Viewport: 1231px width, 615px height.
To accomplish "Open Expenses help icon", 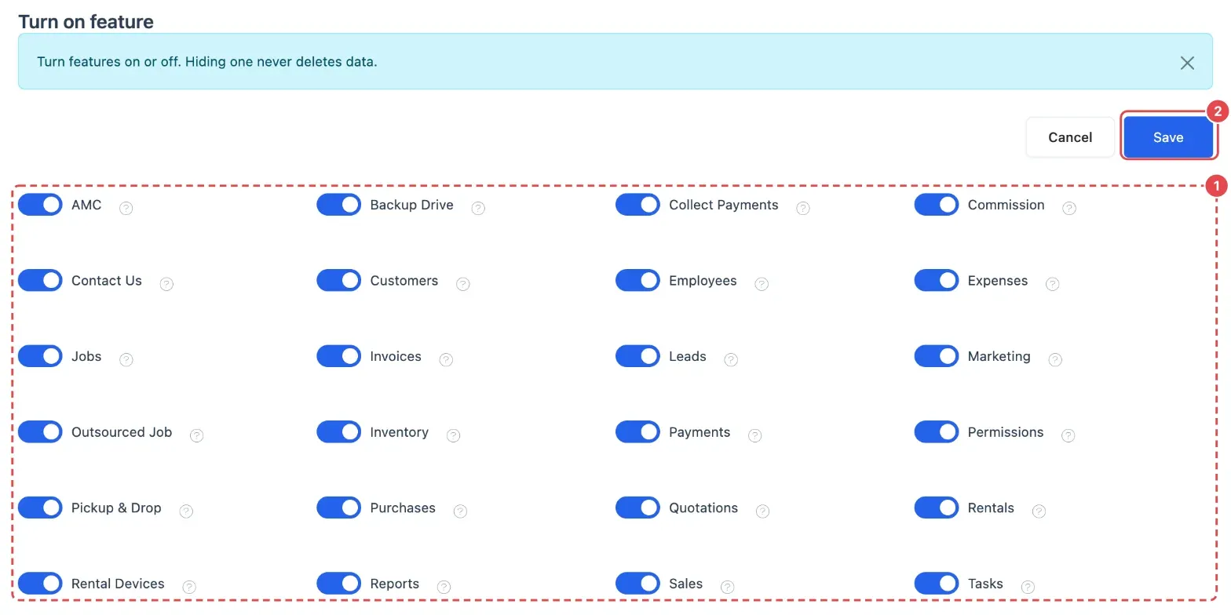I will point(1053,284).
